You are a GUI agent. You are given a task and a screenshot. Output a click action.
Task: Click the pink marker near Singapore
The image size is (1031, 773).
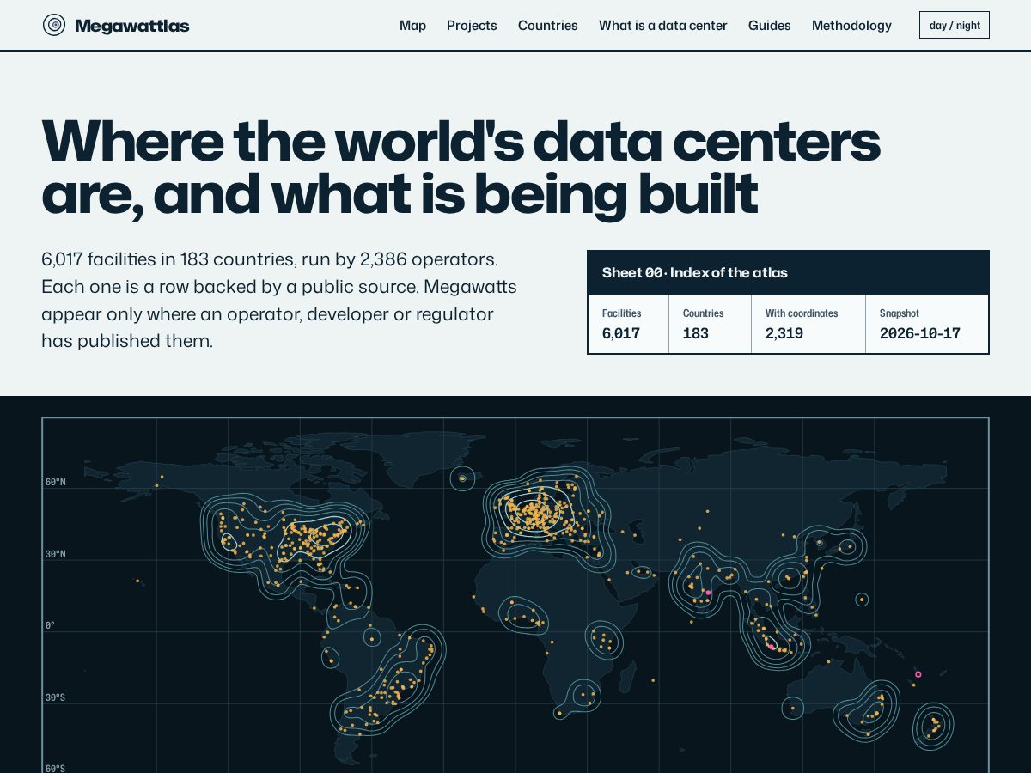pos(771,646)
